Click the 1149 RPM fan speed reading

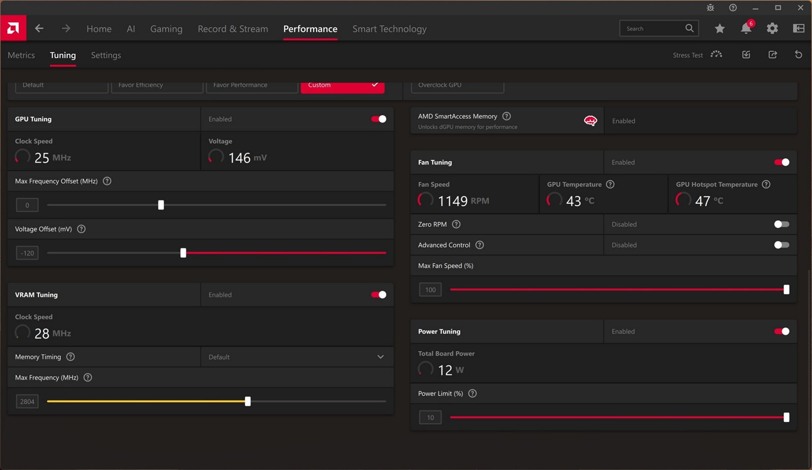[463, 201]
